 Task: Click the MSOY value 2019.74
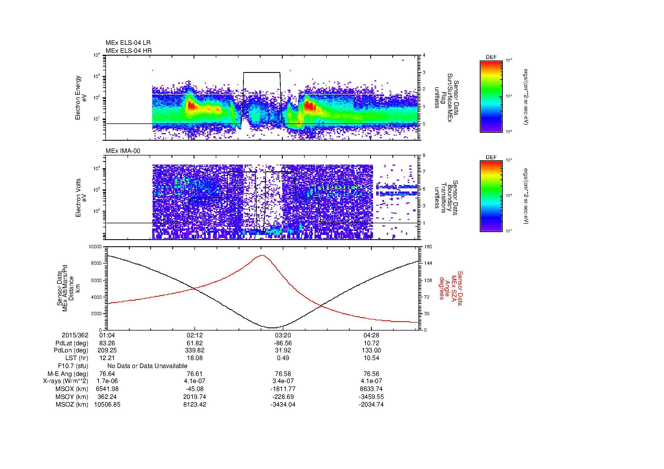[x=195, y=397]
